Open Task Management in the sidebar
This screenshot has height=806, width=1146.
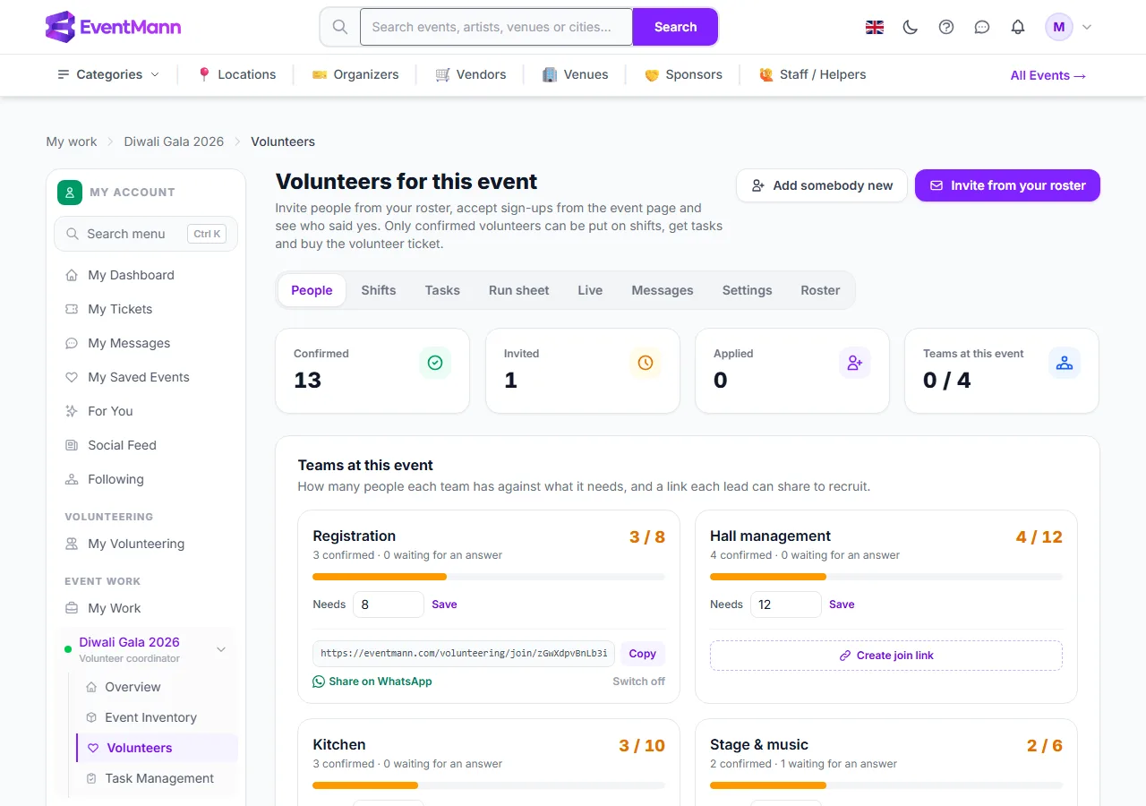click(157, 778)
